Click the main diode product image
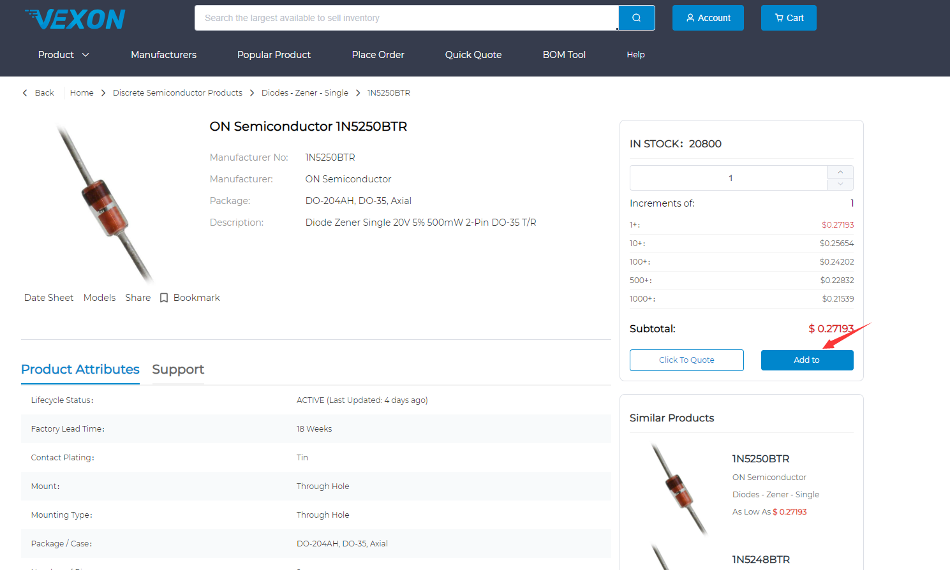Screen dimensions: 950x570 pos(105,203)
